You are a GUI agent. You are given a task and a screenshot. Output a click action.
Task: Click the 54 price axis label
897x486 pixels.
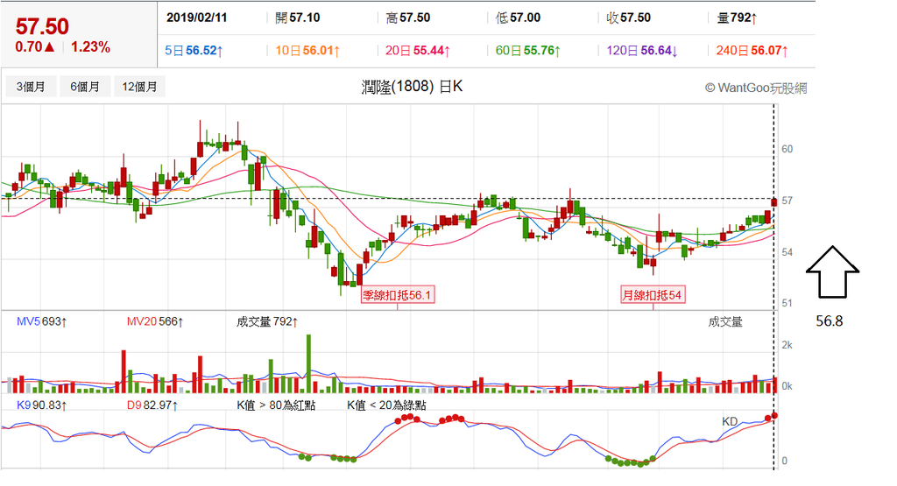pyautogui.click(x=788, y=252)
